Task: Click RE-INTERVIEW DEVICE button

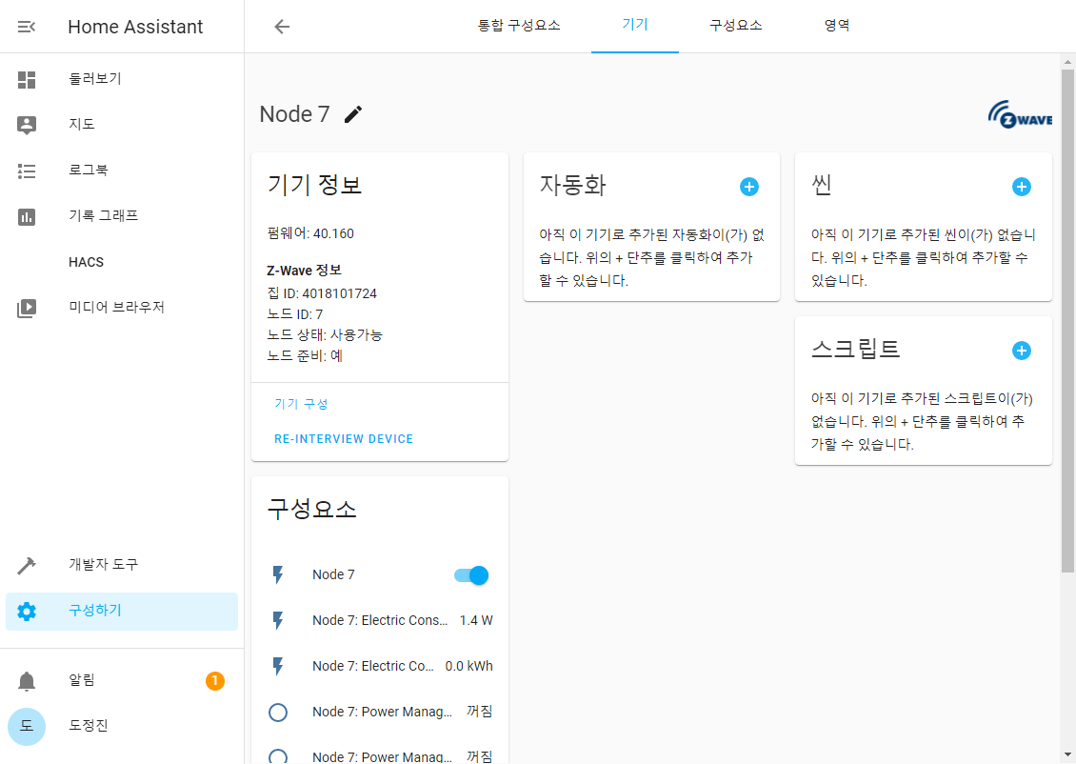Action: click(344, 438)
